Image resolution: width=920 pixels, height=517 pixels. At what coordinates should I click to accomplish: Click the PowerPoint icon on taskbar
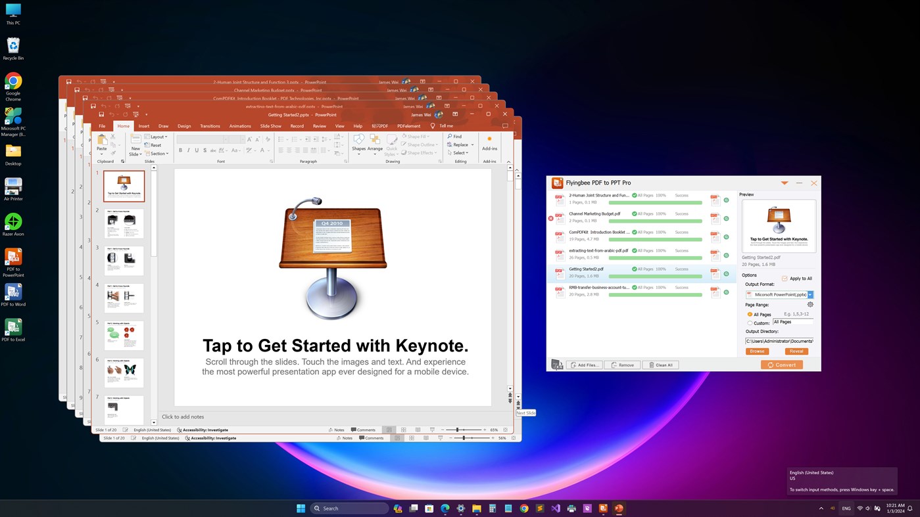click(x=619, y=508)
